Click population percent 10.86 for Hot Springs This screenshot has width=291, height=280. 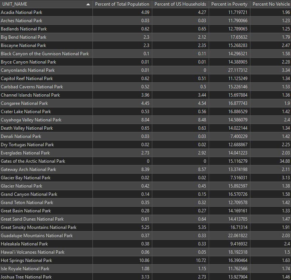[144, 260]
